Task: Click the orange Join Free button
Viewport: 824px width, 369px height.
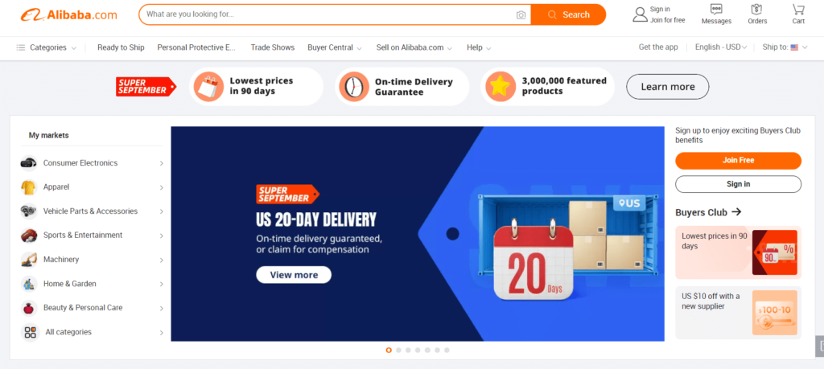Action: [x=738, y=161]
